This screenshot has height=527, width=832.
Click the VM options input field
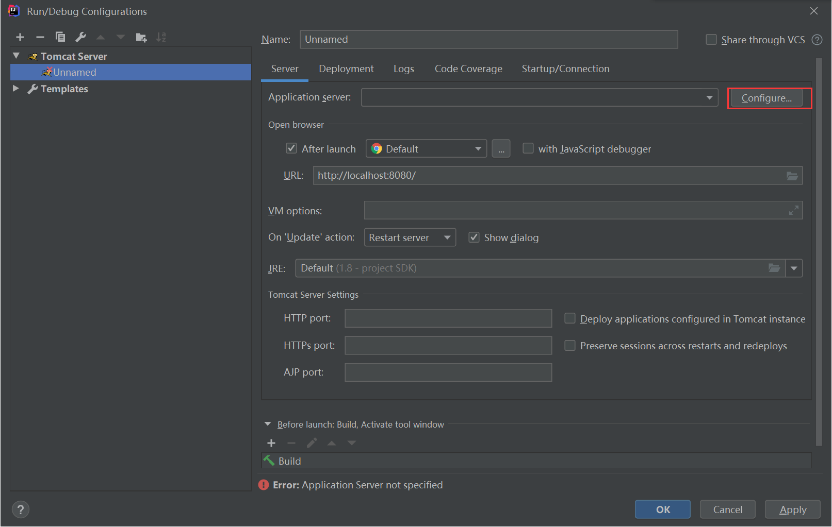[x=583, y=210]
